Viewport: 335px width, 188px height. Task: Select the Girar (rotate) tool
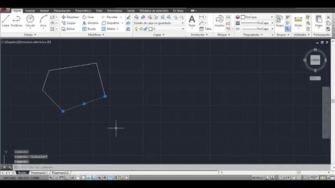click(x=88, y=17)
